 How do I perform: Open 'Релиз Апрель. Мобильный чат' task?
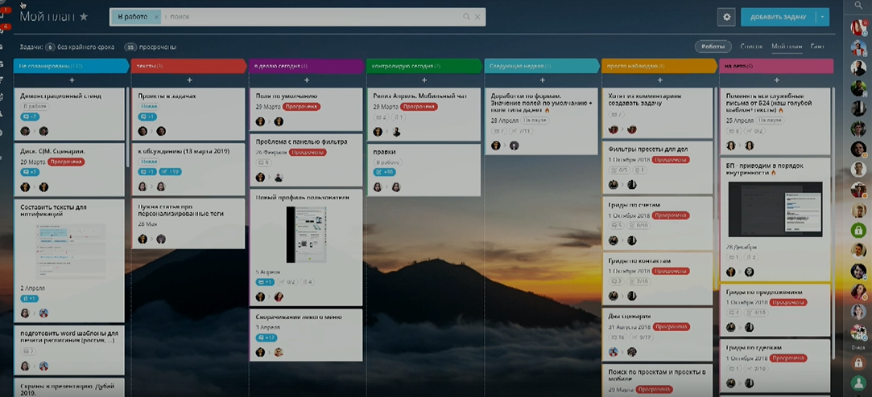(421, 96)
